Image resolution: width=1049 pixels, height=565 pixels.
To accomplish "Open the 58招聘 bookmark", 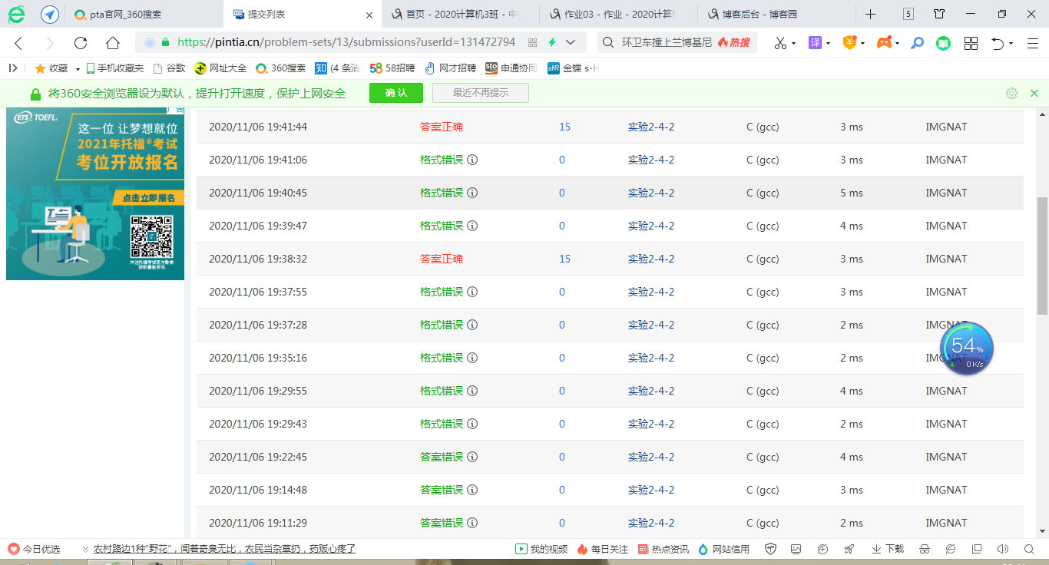I will click(392, 68).
